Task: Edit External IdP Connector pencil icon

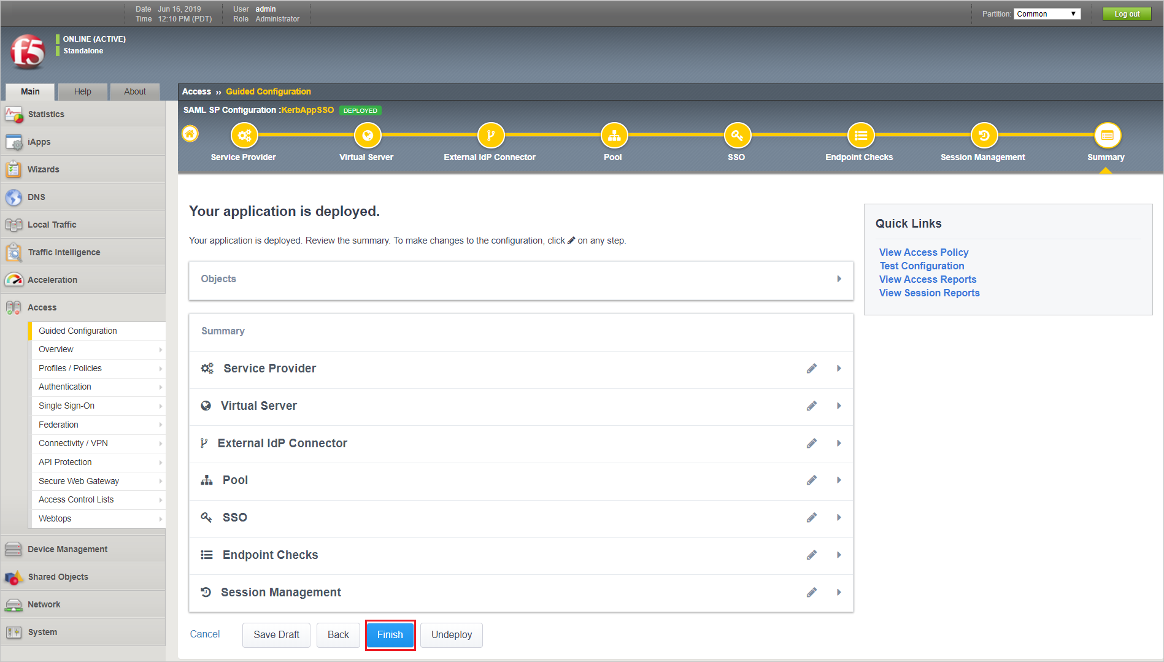Action: (x=812, y=444)
